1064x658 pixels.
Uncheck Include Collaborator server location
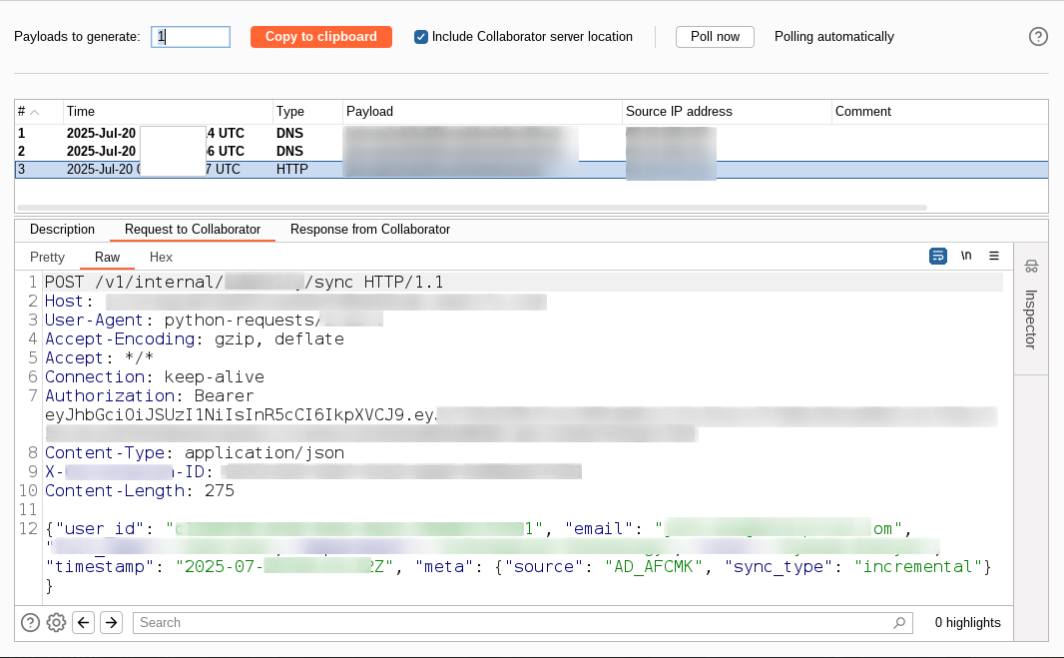click(421, 37)
